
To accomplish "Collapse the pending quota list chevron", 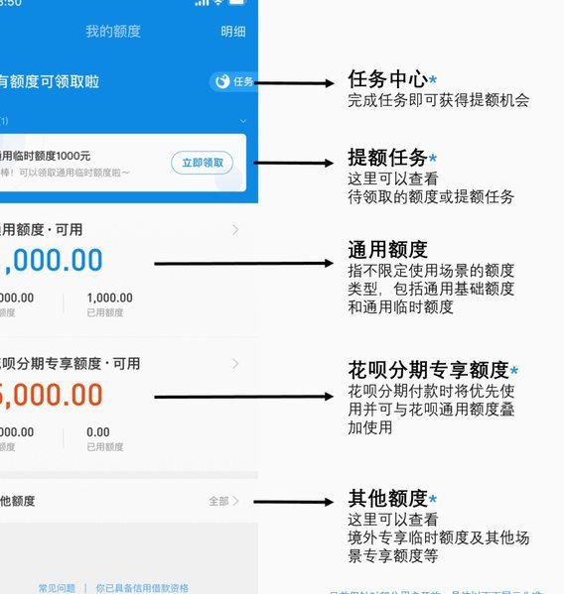I will tap(243, 121).
